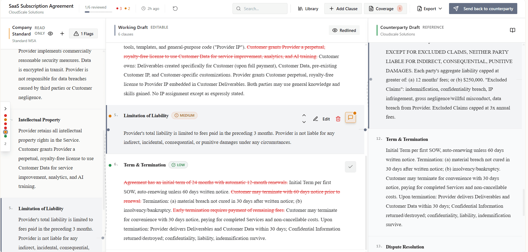Click the book icon above Counterparty Draft
This screenshot has width=528, height=252.
click(512, 30)
